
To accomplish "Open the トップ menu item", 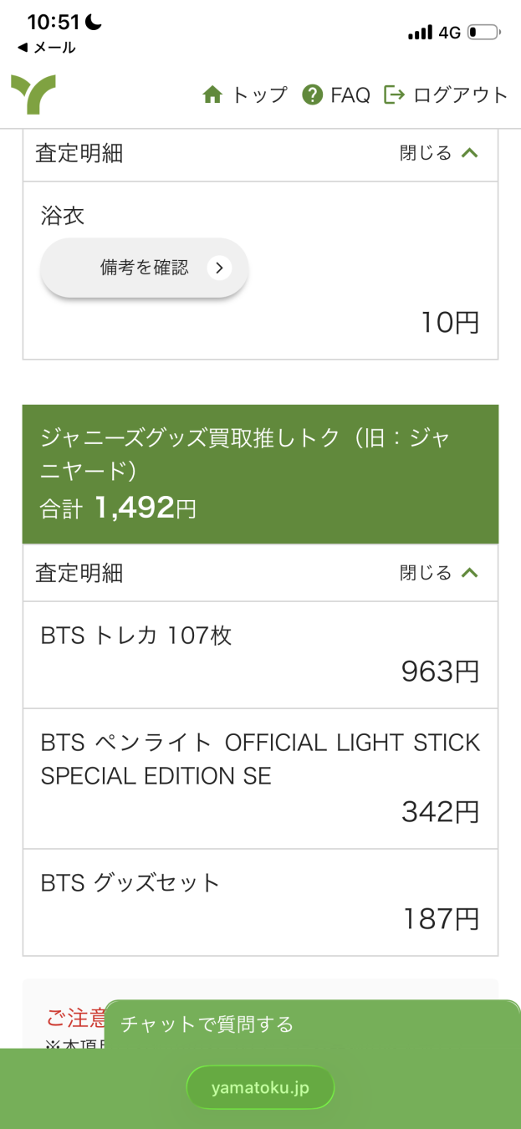I will 259,95.
